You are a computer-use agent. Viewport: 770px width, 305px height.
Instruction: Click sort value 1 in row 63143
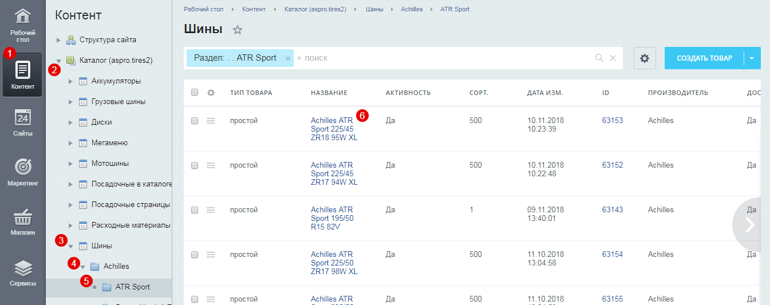pyautogui.click(x=472, y=210)
